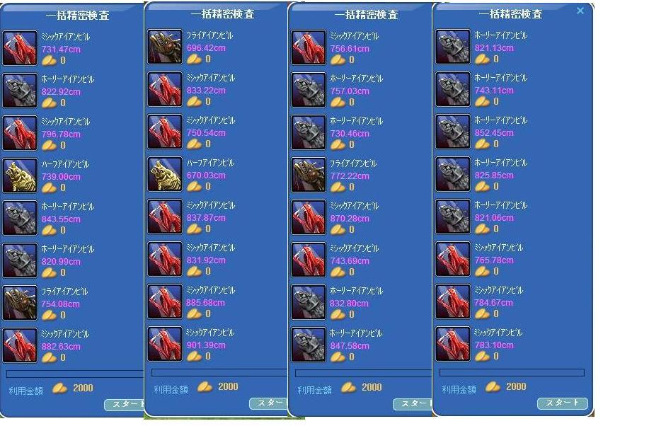Image resolution: width=666 pixels, height=426 pixels.
Task: Click the progress bar in rightmost panel
Action: tap(512, 372)
